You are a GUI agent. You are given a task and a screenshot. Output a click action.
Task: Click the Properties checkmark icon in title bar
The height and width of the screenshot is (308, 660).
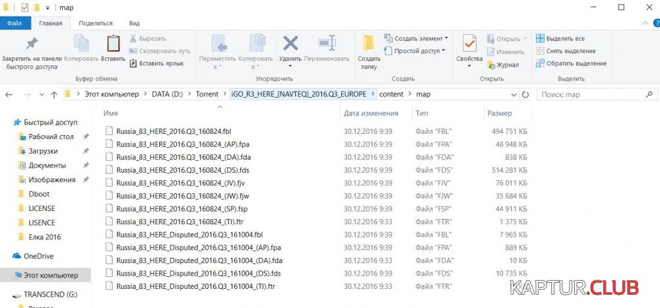pos(25,7)
